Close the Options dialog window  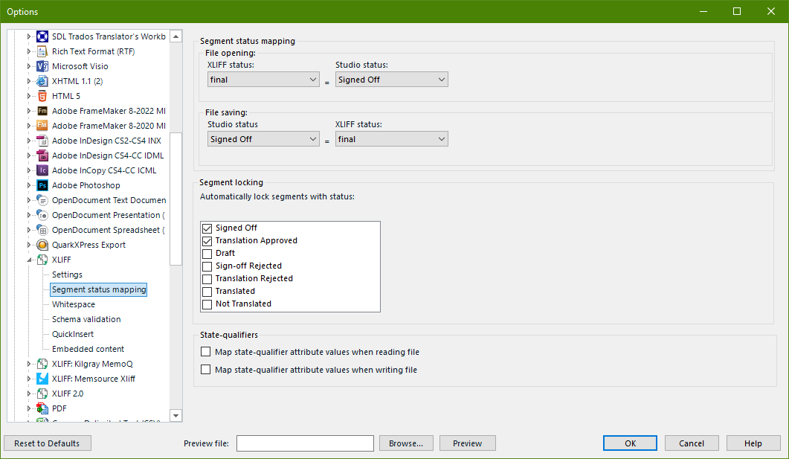coord(771,11)
